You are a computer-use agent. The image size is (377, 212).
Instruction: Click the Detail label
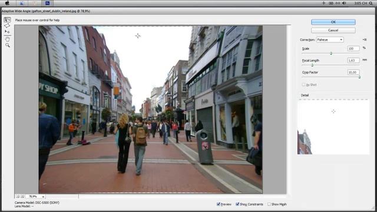tap(305, 95)
